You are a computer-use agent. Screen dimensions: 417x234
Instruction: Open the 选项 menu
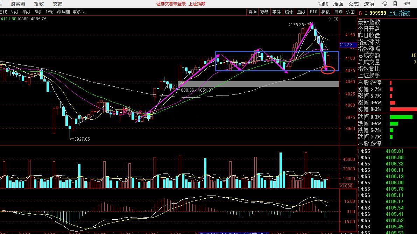[369, 4]
